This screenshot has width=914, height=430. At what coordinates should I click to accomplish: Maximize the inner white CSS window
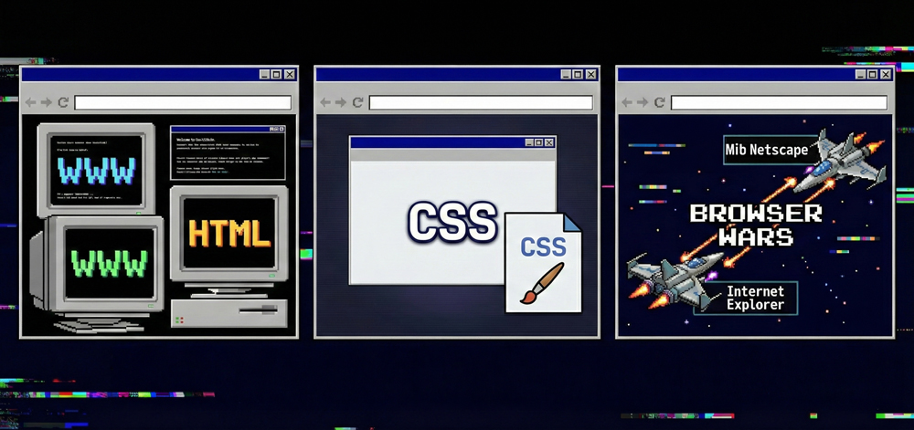pyautogui.click(x=538, y=142)
